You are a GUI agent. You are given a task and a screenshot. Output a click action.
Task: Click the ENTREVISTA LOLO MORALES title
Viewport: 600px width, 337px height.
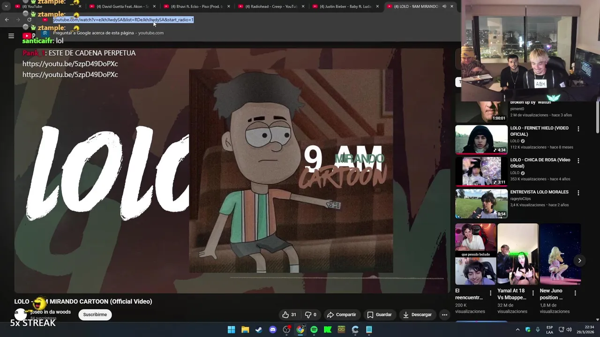tap(539, 192)
